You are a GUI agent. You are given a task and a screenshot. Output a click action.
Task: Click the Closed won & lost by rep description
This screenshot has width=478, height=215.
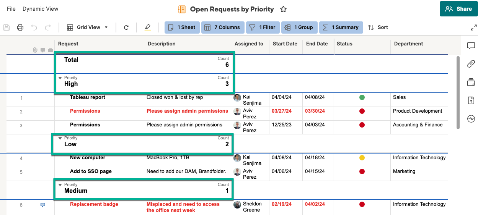pos(175,97)
